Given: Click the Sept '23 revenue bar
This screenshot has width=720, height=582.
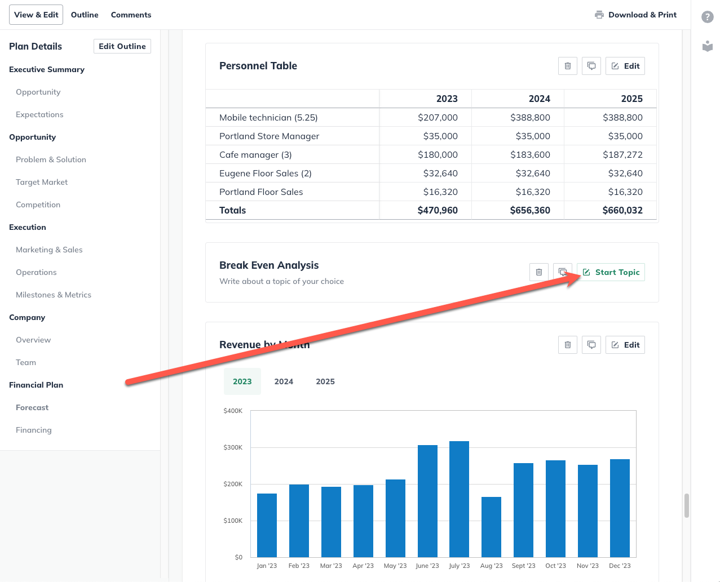Looking at the screenshot, I should [x=523, y=510].
